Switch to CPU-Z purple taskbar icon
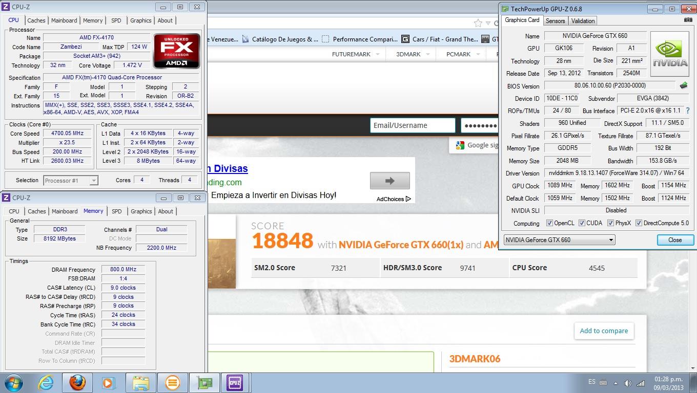 click(x=235, y=383)
